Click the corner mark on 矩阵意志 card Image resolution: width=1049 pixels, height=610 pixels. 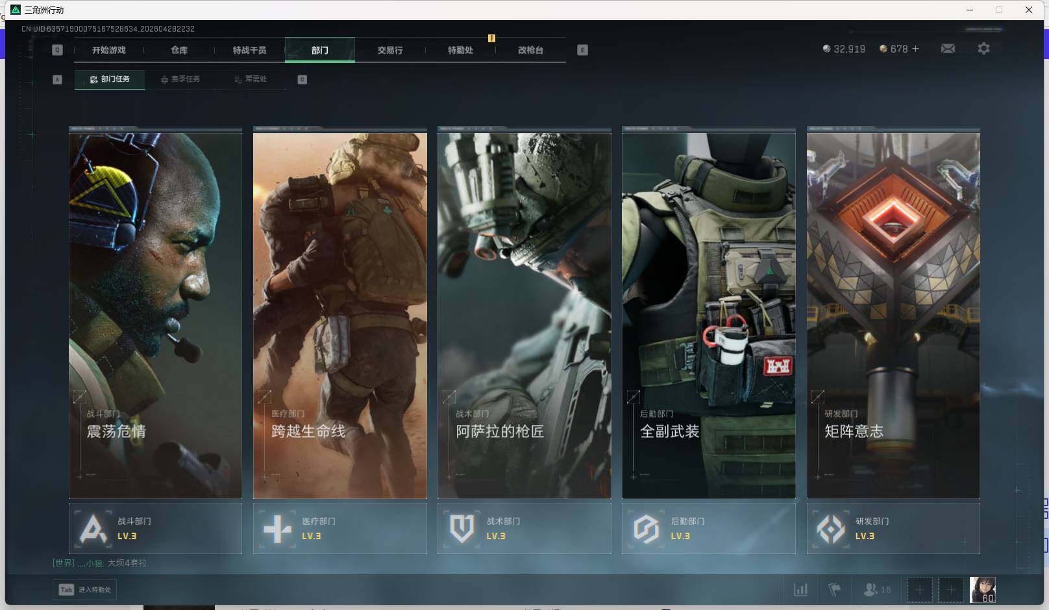[818, 396]
